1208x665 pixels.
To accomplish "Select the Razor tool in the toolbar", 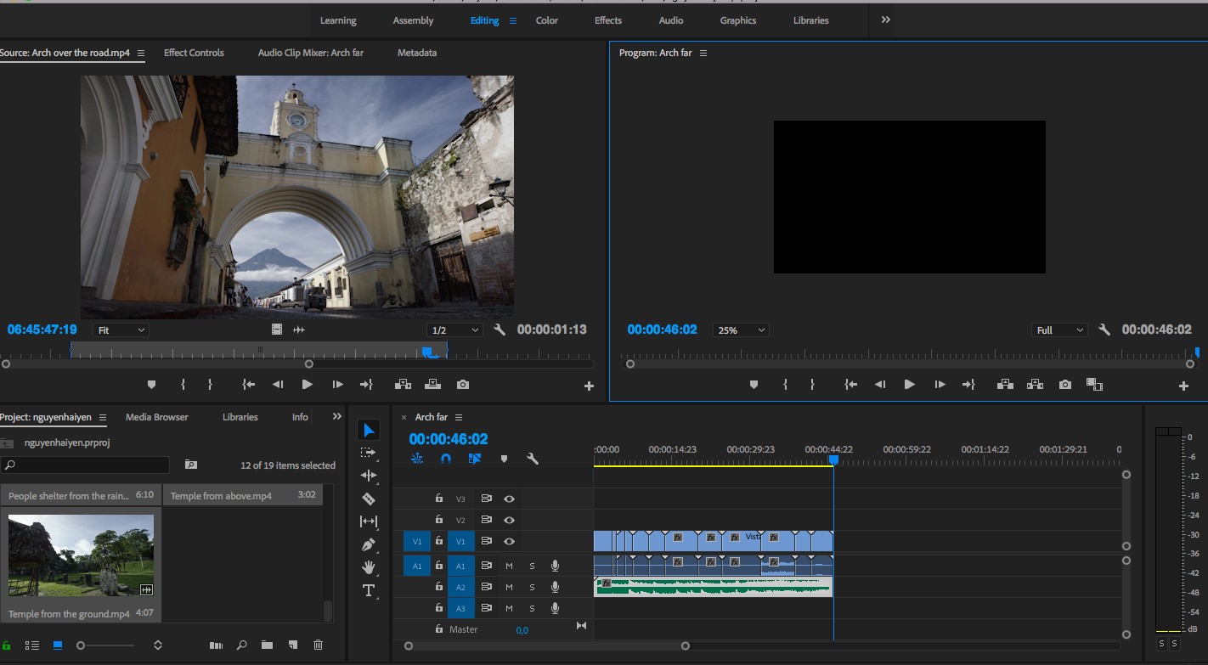I will tap(369, 499).
